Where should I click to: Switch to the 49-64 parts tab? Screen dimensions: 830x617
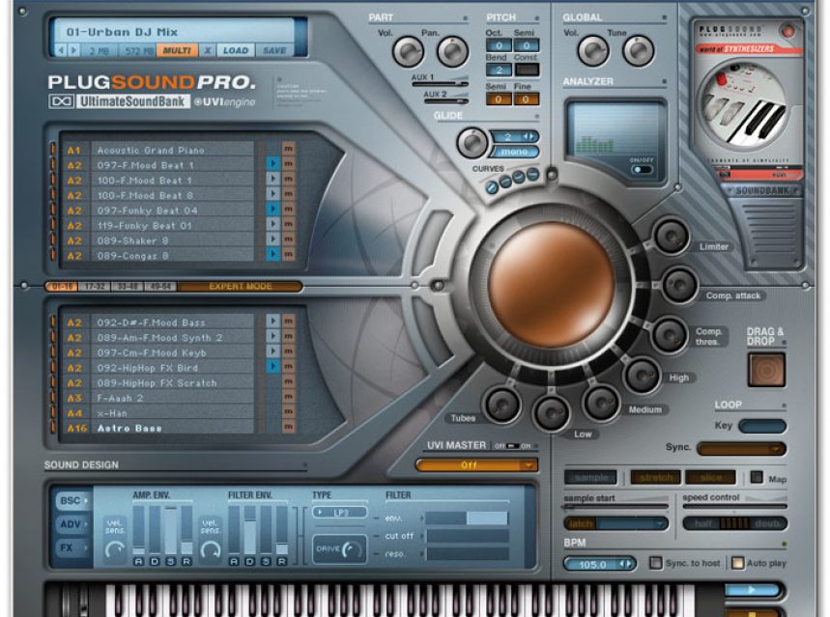click(x=159, y=286)
